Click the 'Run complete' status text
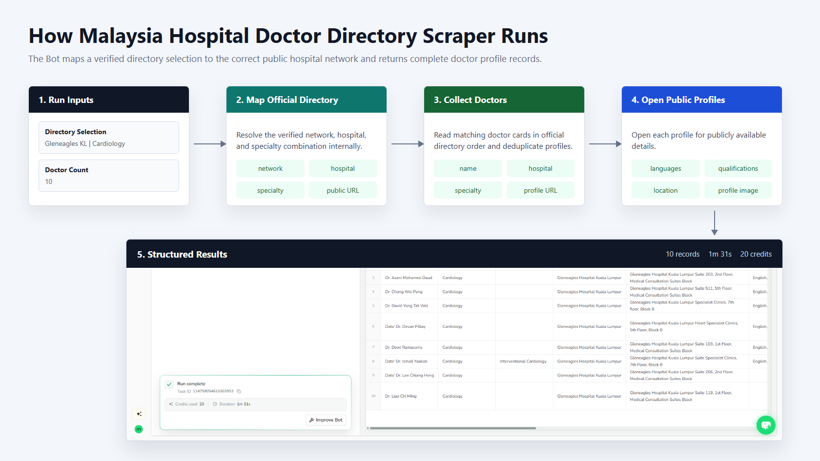 click(x=191, y=384)
